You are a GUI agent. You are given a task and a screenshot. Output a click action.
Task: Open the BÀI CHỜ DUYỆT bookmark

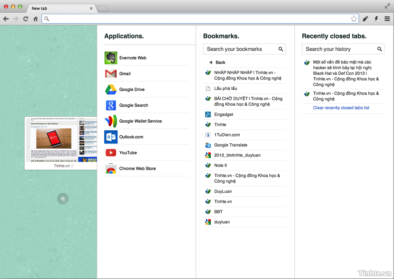click(244, 101)
